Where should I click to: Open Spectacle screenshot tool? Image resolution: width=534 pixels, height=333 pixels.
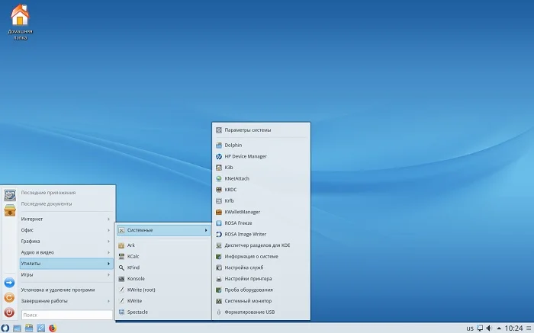coord(137,312)
